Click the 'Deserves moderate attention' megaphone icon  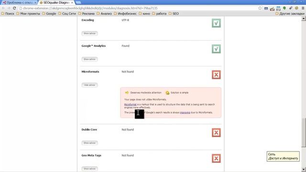click(127, 93)
